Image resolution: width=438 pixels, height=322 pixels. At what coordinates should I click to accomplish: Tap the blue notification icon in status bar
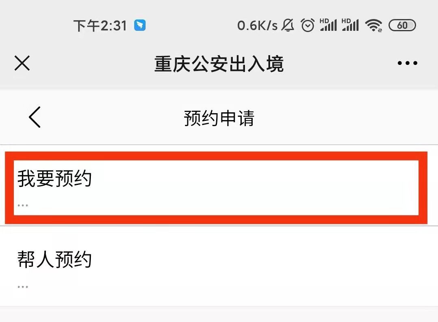point(140,26)
